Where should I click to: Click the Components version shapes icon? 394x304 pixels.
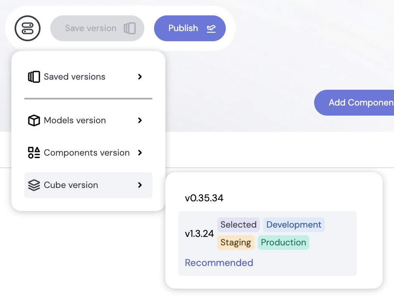[34, 153]
